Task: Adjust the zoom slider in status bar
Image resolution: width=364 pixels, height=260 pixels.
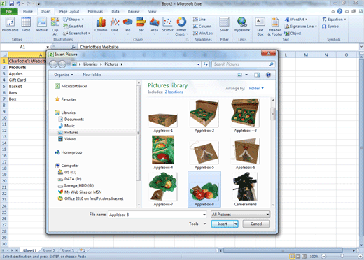Action: tap(342, 257)
